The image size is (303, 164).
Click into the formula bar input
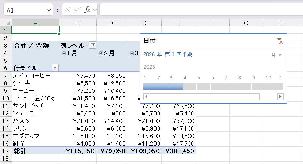click(x=201, y=10)
